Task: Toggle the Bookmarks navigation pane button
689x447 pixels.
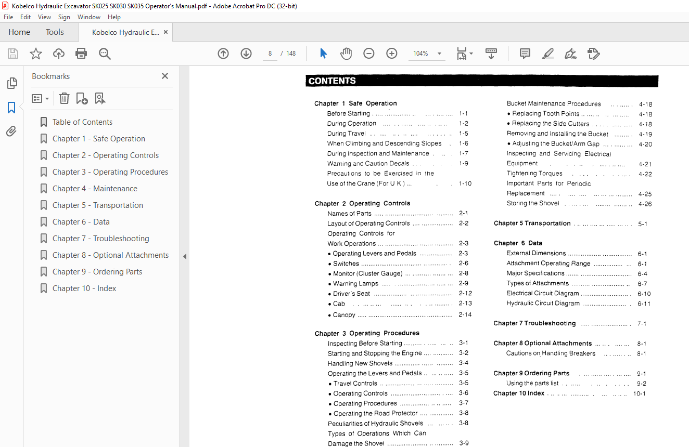Action: 11,108
